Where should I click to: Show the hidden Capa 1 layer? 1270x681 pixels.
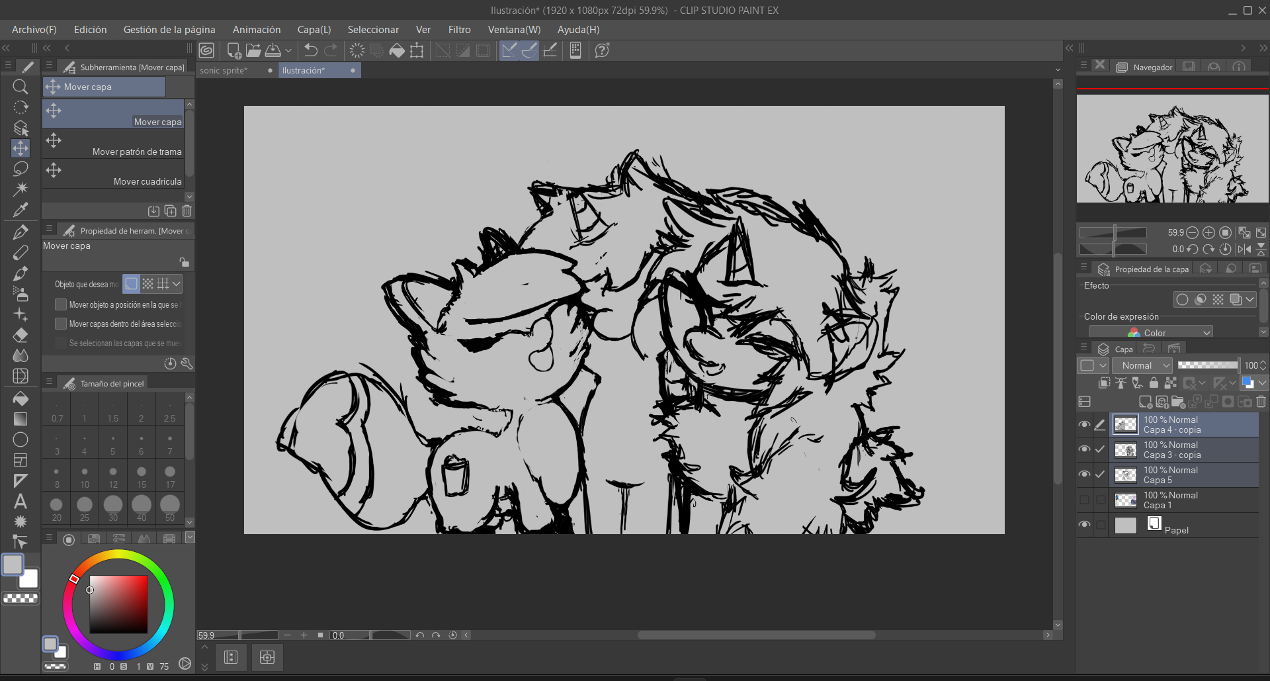(1084, 500)
